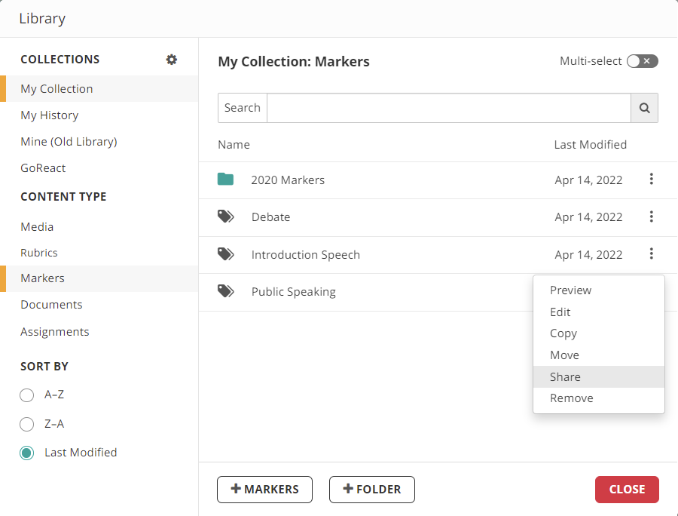
Task: Click the Debate marker tag icon
Action: point(226,217)
